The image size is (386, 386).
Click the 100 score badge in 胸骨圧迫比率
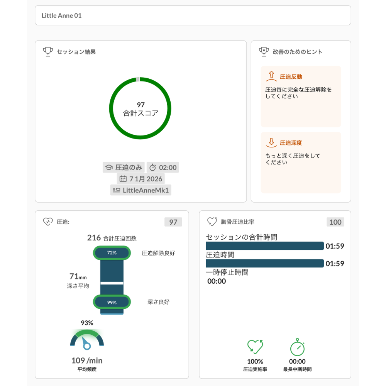(335, 222)
